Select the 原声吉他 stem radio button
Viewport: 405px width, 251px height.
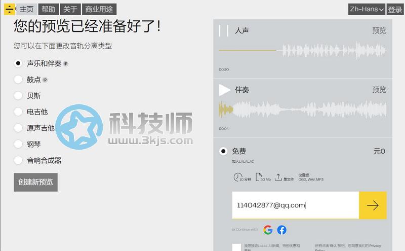[x=18, y=128]
